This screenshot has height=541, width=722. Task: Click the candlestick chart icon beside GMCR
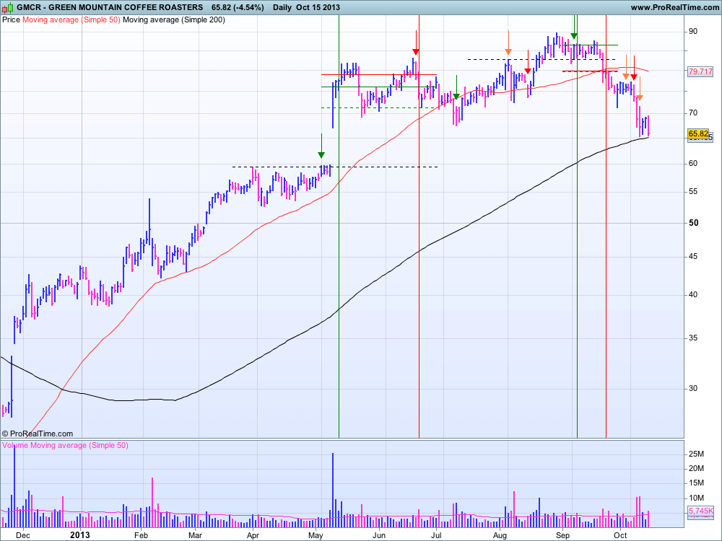(x=8, y=7)
